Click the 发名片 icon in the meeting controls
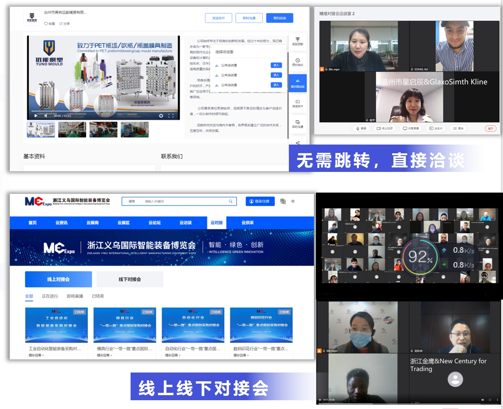Screen dimensions: 503x409 pyautogui.click(x=436, y=128)
